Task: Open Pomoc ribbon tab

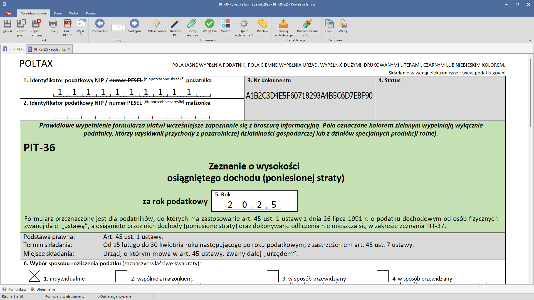Action: point(91,13)
